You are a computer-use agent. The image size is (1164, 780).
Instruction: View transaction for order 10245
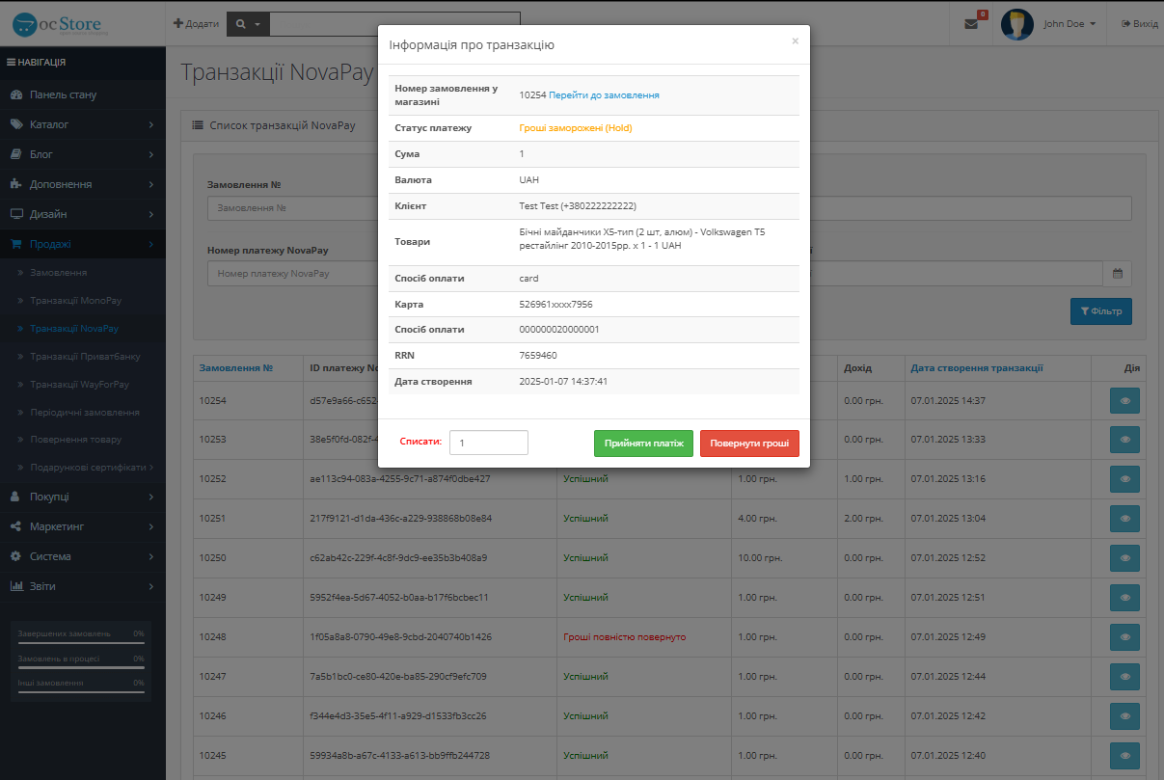coord(1124,756)
